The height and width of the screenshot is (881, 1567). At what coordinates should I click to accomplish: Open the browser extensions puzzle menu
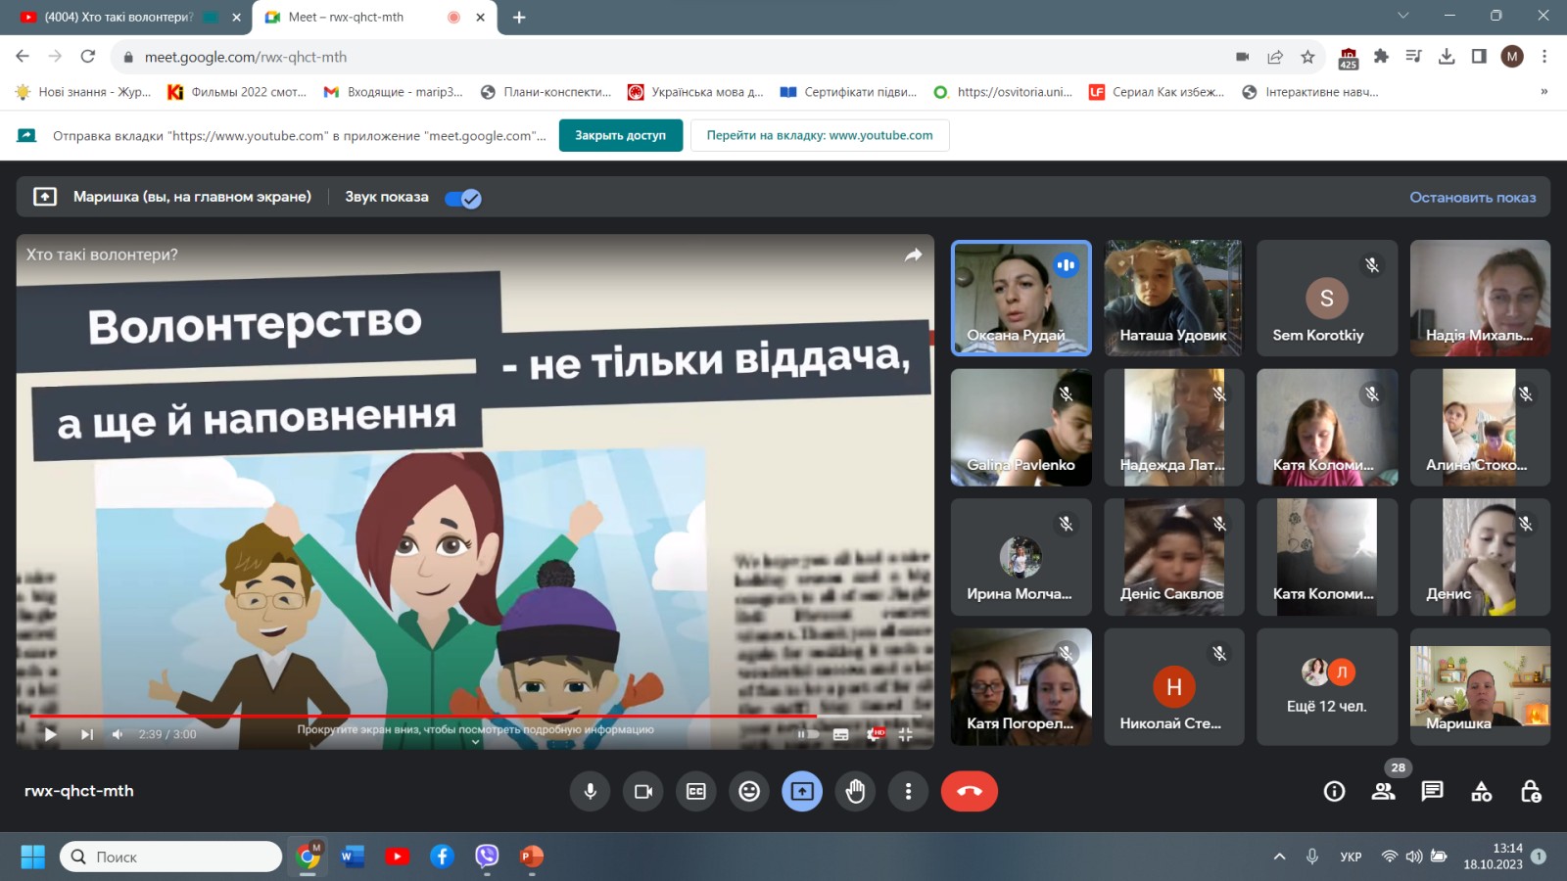click(x=1381, y=57)
